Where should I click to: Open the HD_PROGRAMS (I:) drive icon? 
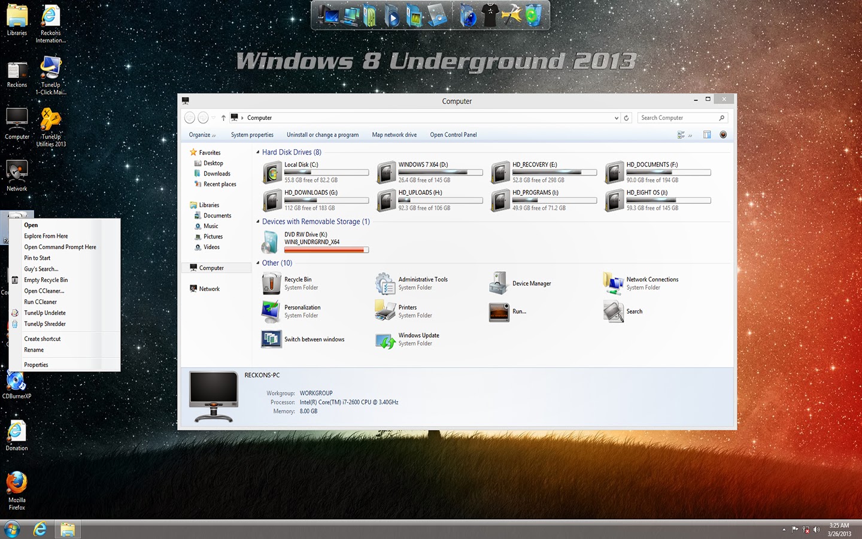(x=500, y=201)
